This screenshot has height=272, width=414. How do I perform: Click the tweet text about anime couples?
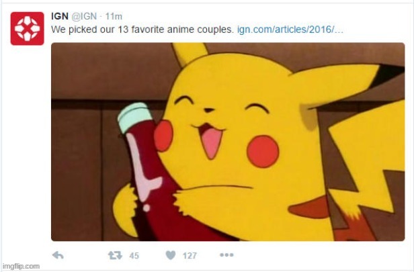coord(142,30)
